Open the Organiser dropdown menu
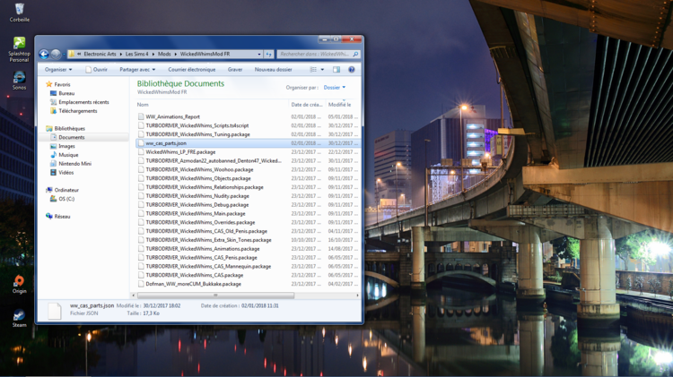Image resolution: width=673 pixels, height=377 pixels. click(58, 70)
